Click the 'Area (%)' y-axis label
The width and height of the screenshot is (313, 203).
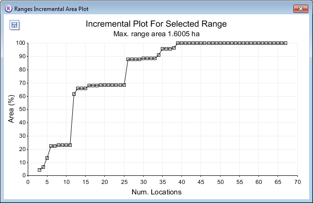(x=11, y=109)
